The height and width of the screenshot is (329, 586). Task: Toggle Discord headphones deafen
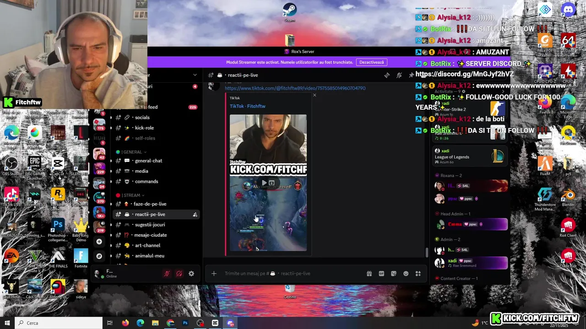pyautogui.click(x=179, y=274)
